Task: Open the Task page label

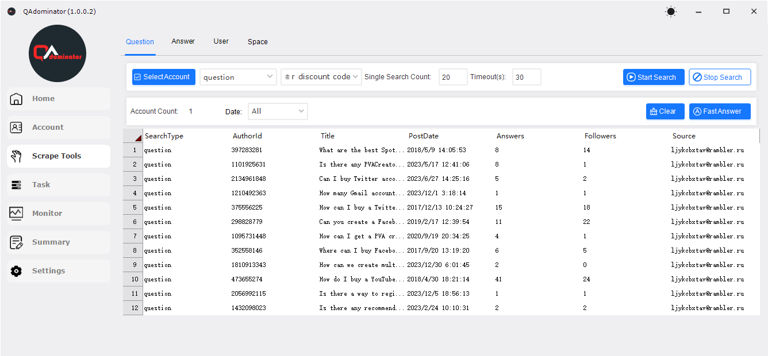Action: tap(41, 185)
